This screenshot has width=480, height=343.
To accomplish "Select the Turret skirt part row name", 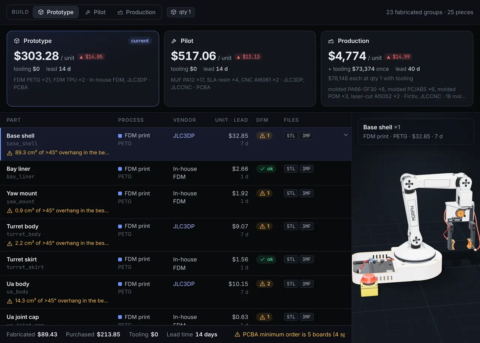I will click(x=22, y=259).
